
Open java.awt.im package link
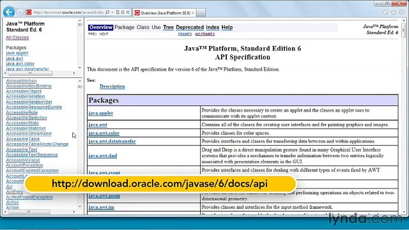point(101,207)
